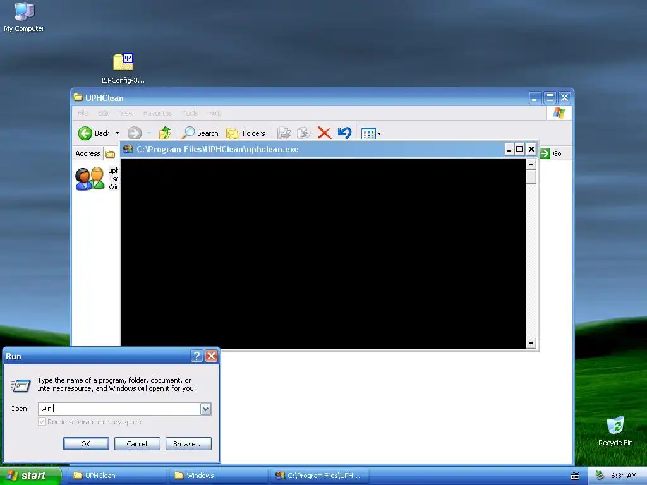Click the Run dialog help question mark
Viewport: 647px width, 485px height.
point(197,356)
